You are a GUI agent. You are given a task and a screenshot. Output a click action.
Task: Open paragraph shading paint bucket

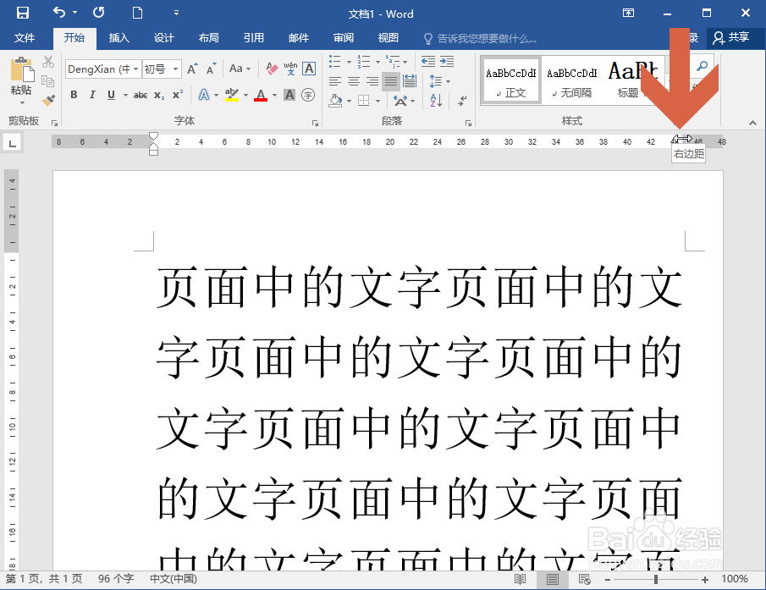[x=336, y=101]
